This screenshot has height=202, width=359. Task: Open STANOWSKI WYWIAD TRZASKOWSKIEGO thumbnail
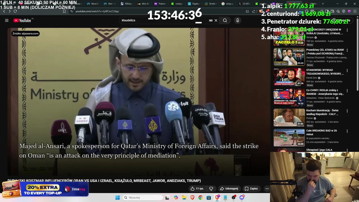pyautogui.click(x=289, y=77)
